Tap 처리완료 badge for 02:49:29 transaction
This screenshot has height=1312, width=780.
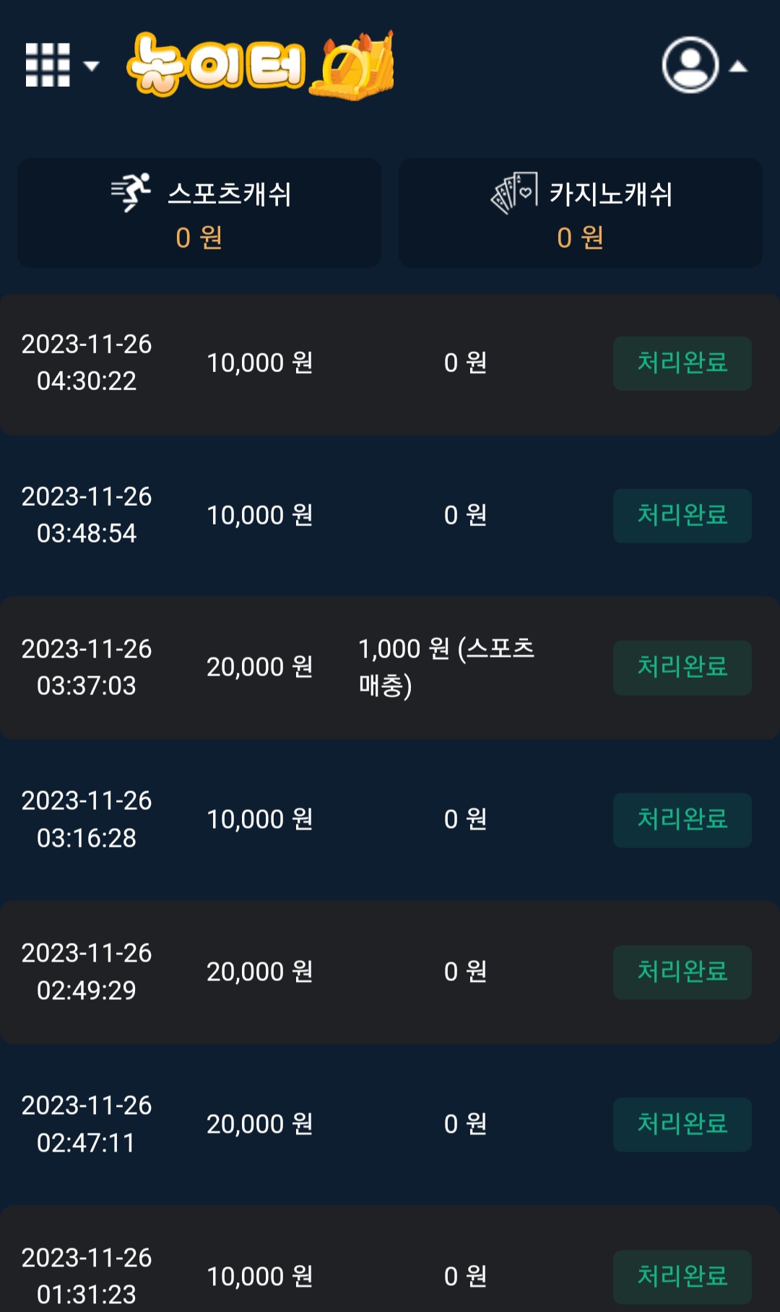click(x=682, y=972)
